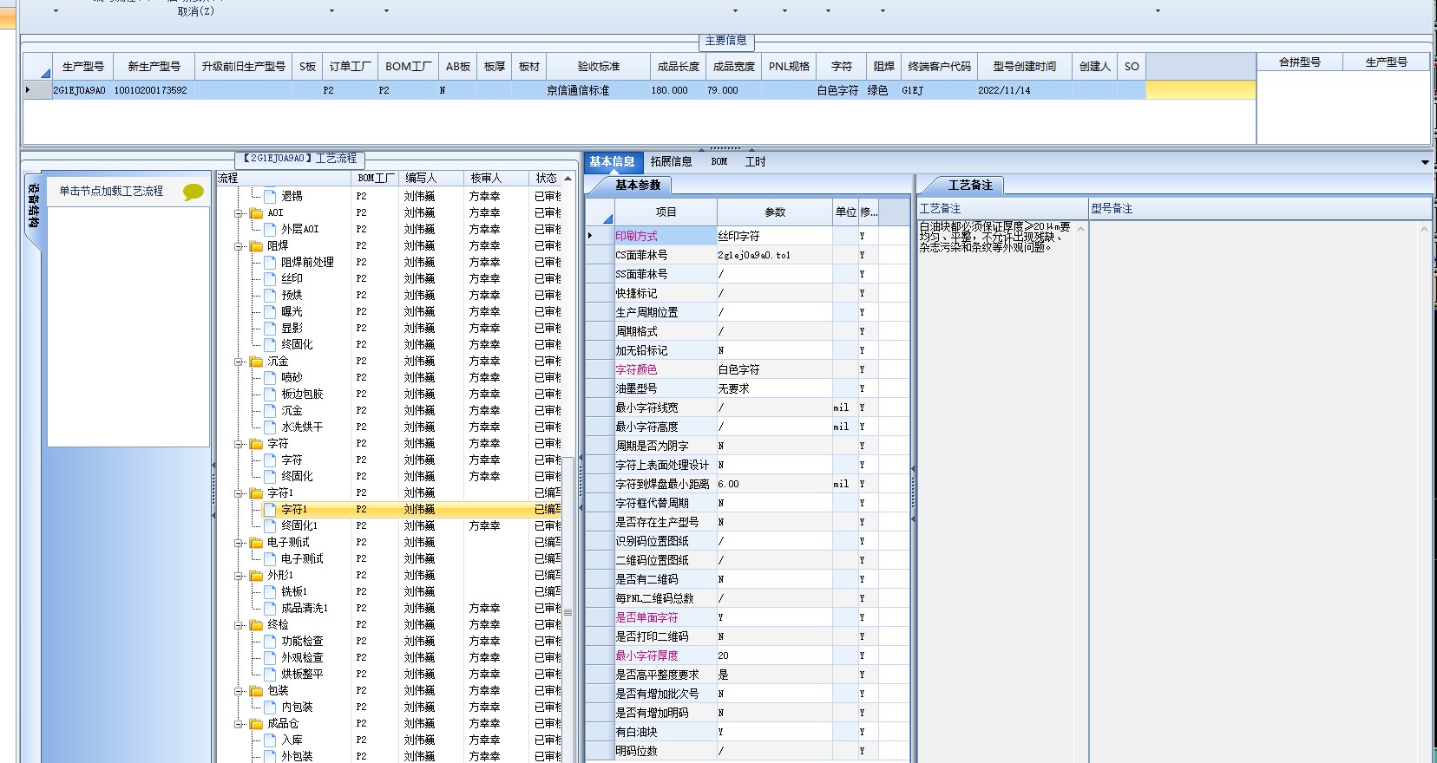Click the document icon beside 铣板1
The height and width of the screenshot is (763, 1437).
point(270,591)
